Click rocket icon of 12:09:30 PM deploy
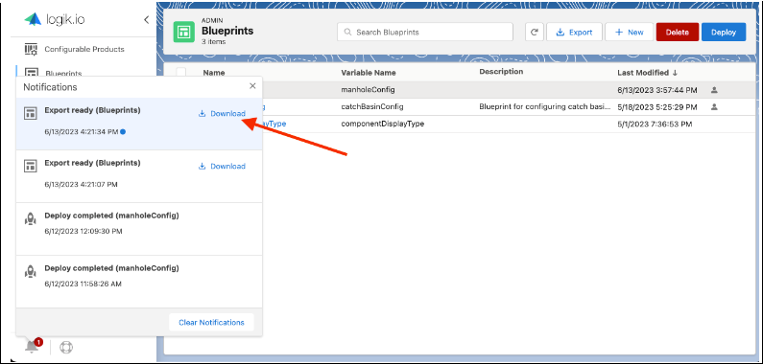This screenshot has height=364, width=763. pos(31,218)
